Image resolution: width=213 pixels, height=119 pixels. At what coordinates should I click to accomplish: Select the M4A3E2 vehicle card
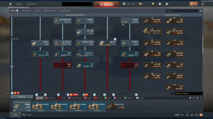(x=85, y=20)
